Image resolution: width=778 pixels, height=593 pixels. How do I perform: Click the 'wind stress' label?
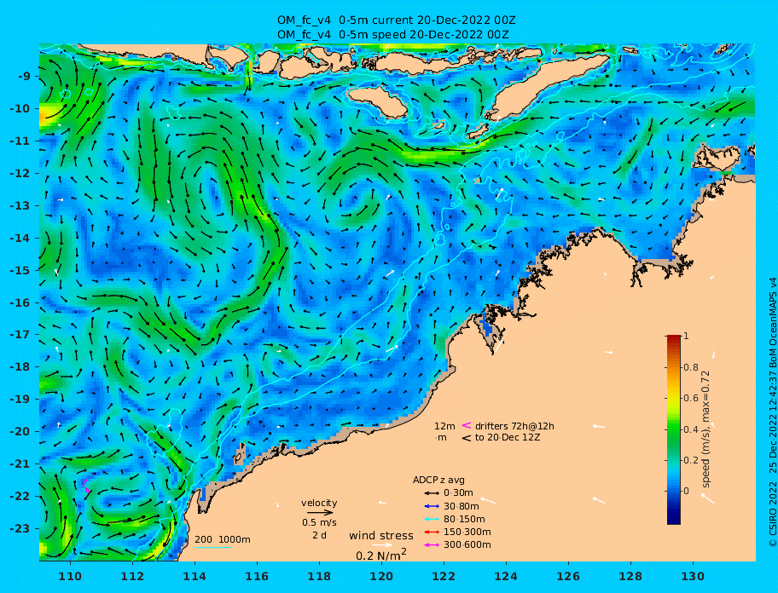coord(381,536)
